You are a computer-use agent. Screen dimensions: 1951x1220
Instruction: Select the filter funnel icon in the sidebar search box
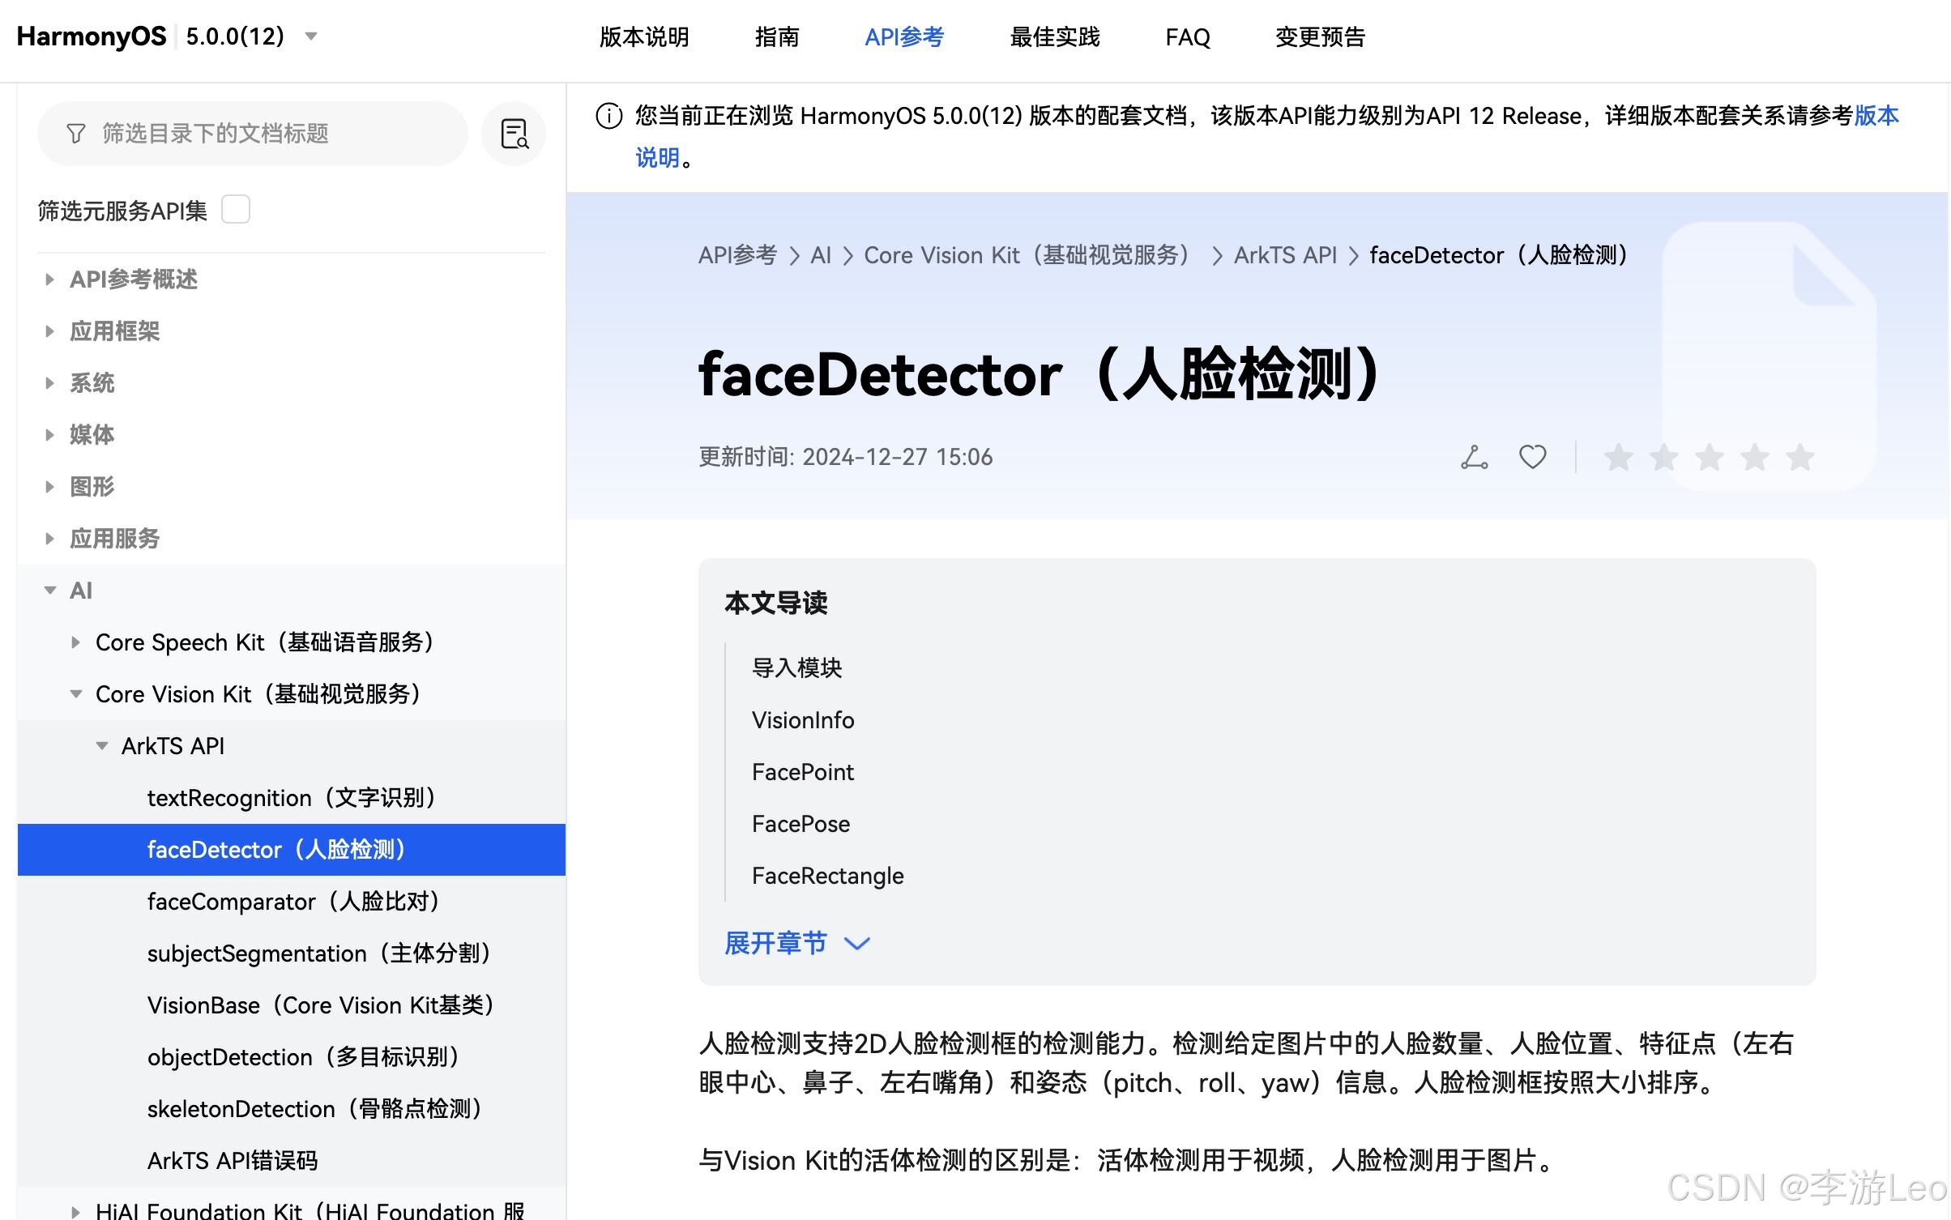point(75,134)
